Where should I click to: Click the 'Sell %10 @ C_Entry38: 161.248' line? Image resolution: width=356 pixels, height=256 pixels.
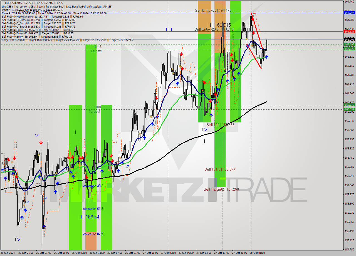(38, 20)
